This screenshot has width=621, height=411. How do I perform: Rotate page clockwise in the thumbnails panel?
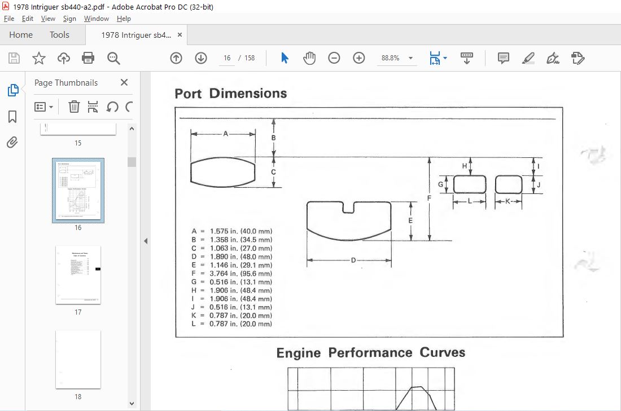tap(129, 107)
